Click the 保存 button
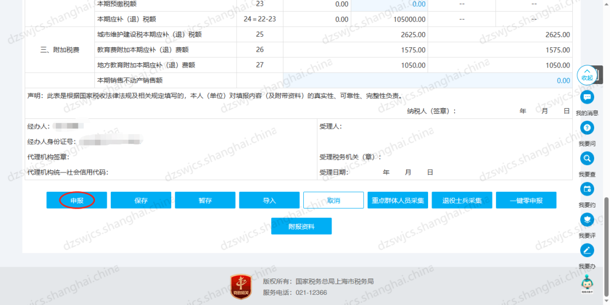 coord(141,200)
